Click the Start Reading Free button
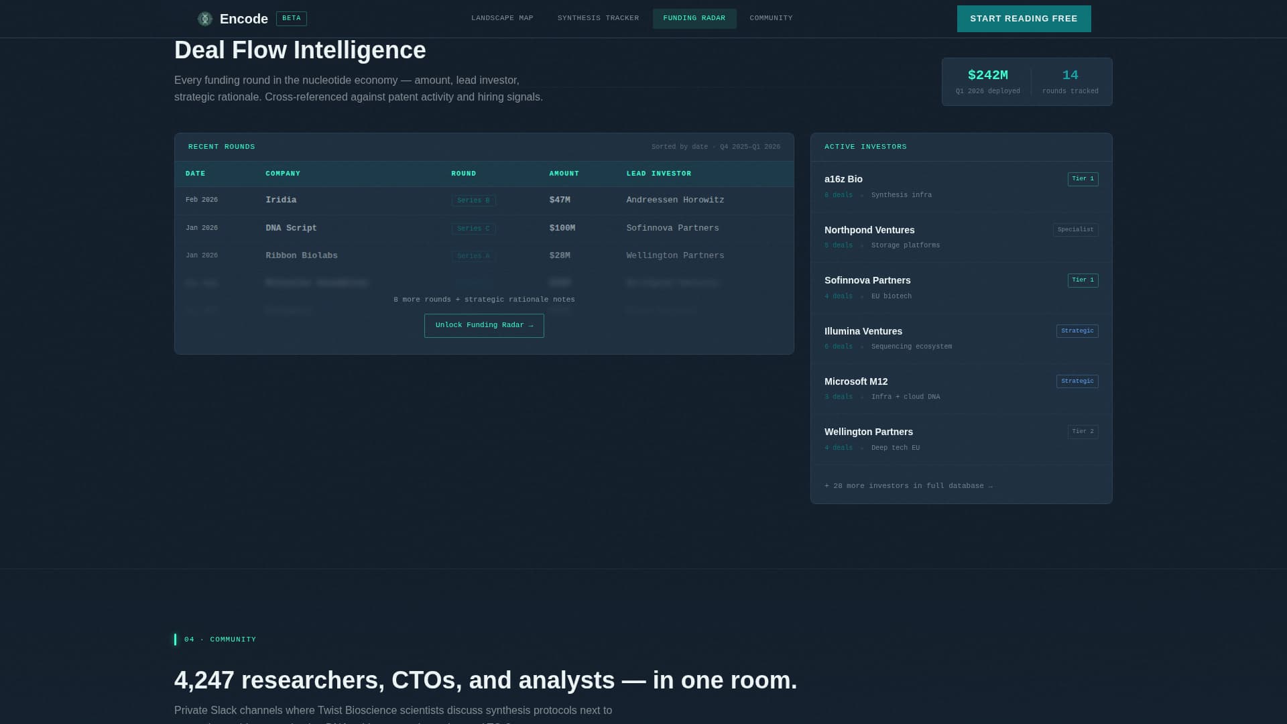Screen dimensions: 1287x724 click(x=1024, y=19)
